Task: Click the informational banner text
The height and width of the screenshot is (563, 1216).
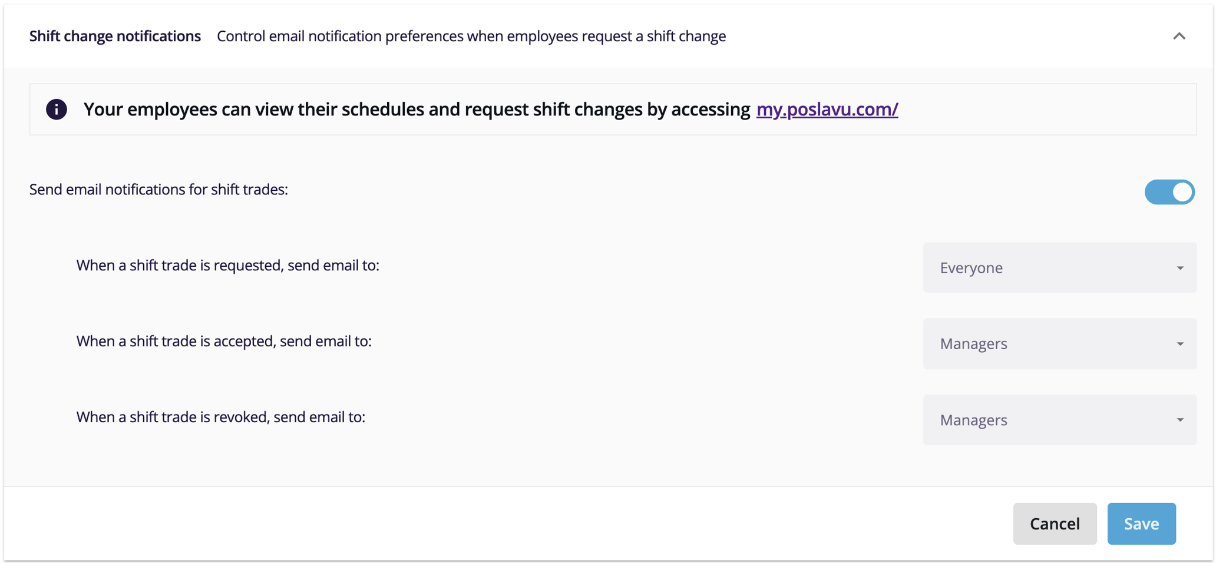Action: coord(415,109)
